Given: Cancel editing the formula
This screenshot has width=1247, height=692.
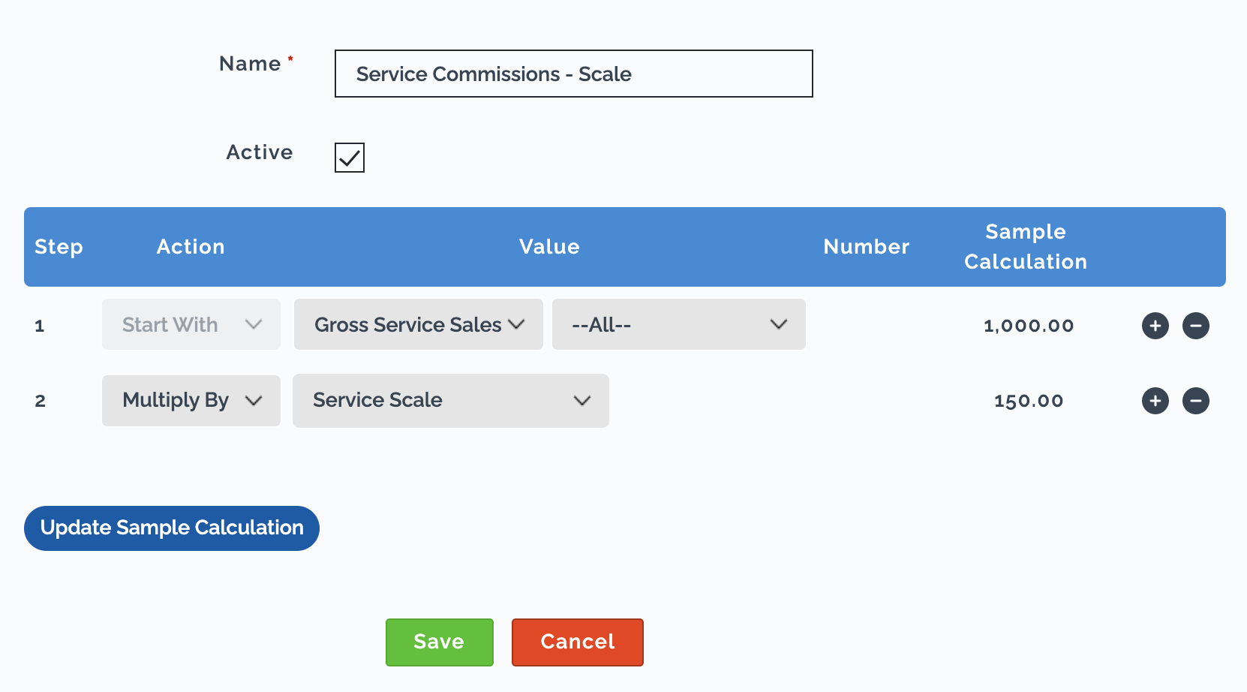Looking at the screenshot, I should (x=578, y=642).
